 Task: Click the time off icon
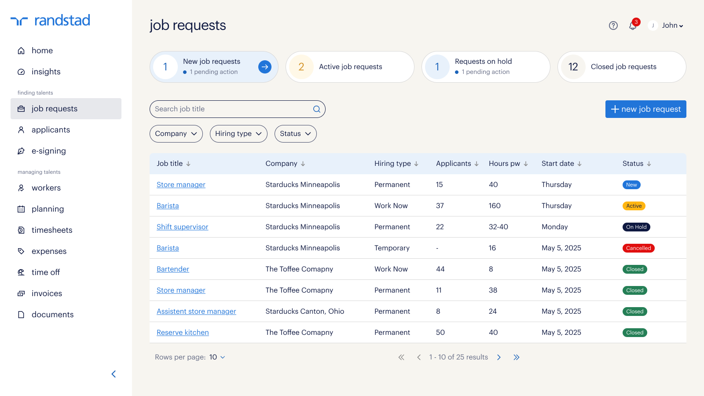point(21,272)
